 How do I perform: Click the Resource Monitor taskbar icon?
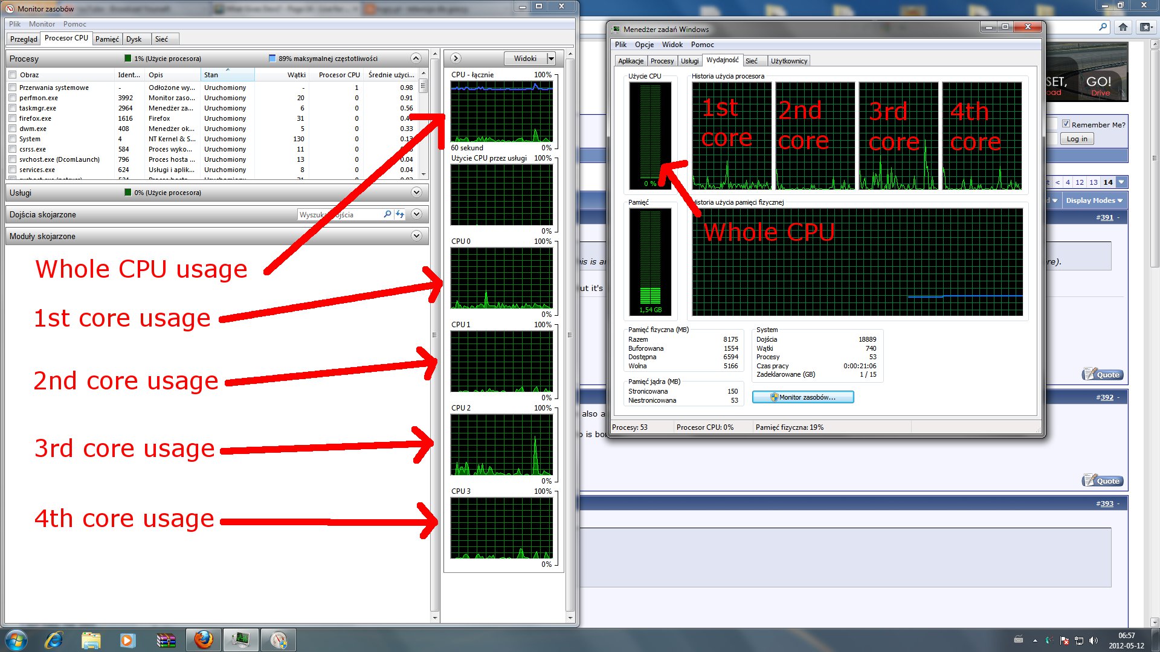click(278, 639)
